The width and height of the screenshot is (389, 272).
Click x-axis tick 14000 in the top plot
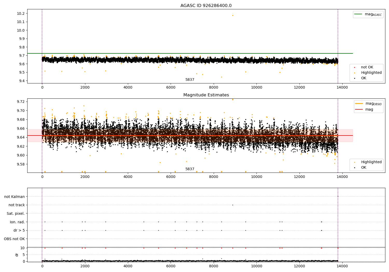(x=342, y=88)
